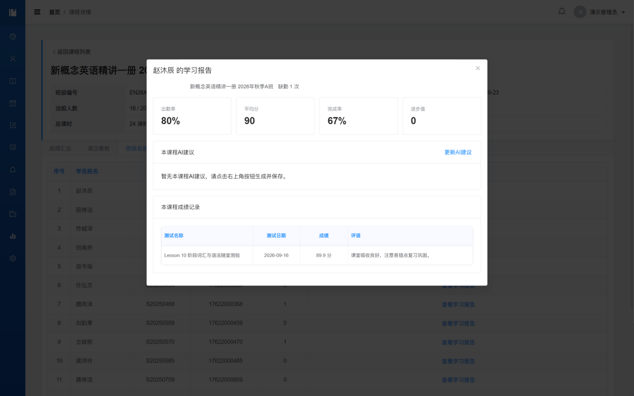
Task: Click the 本课程AI建议 section heading
Action: [178, 152]
